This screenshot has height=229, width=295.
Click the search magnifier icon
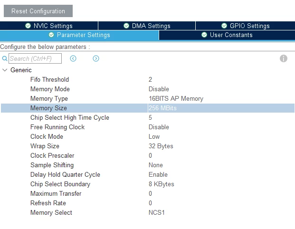tap(5, 58)
